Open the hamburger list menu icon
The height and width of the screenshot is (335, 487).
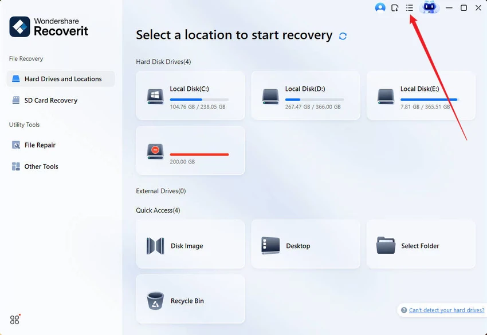(409, 8)
